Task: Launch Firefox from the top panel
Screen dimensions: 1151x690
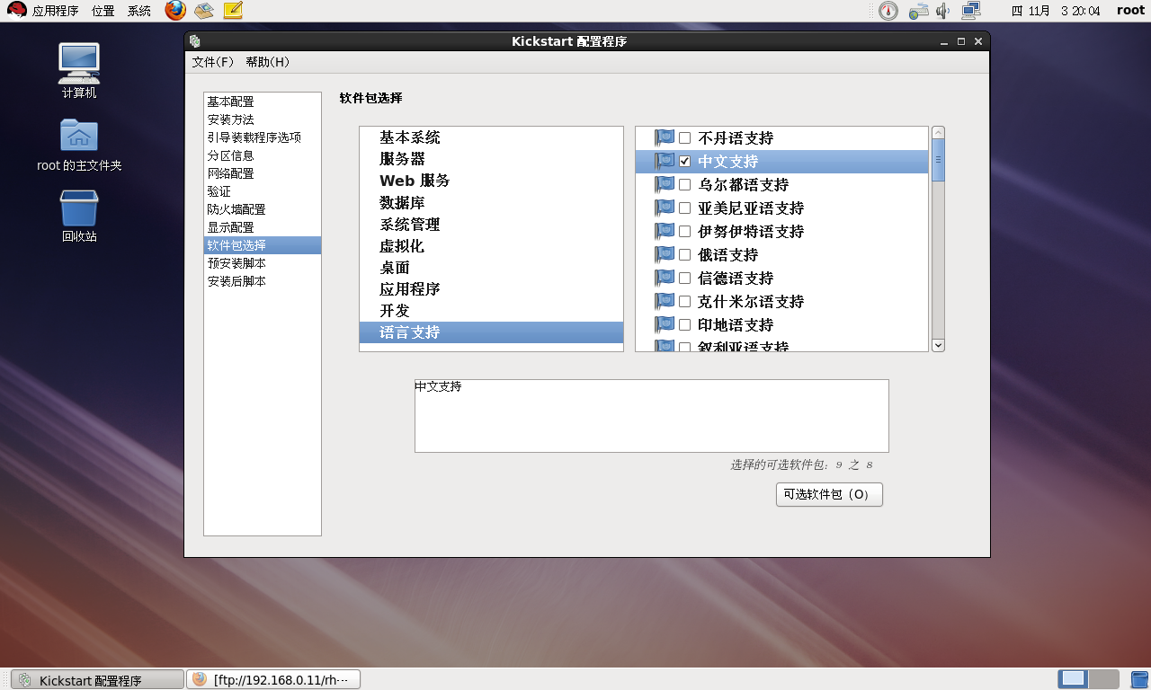Action: (x=175, y=11)
